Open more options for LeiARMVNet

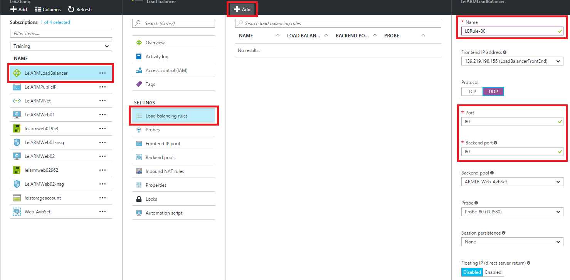tap(103, 101)
